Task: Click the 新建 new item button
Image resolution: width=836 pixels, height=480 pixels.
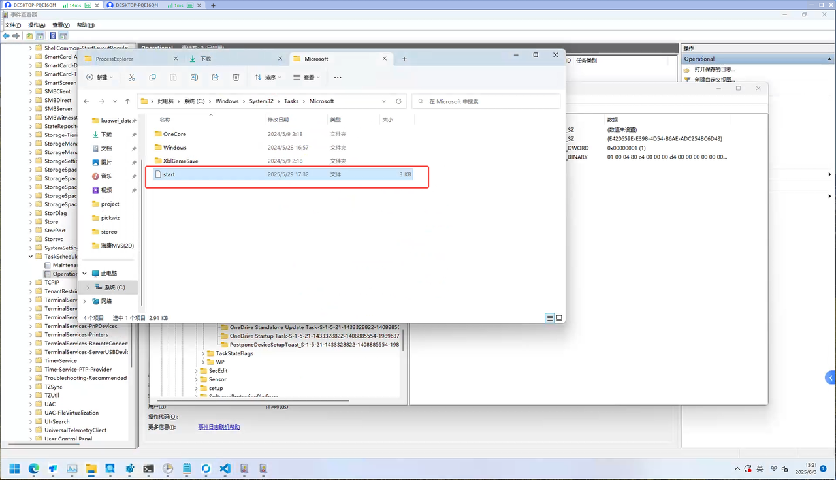Action: (99, 77)
